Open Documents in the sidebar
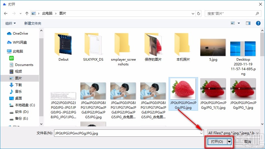The width and height of the screenshot is (265, 149). (x=21, y=65)
